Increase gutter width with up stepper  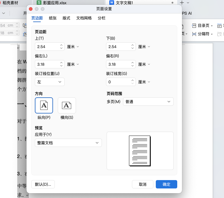(133, 80)
